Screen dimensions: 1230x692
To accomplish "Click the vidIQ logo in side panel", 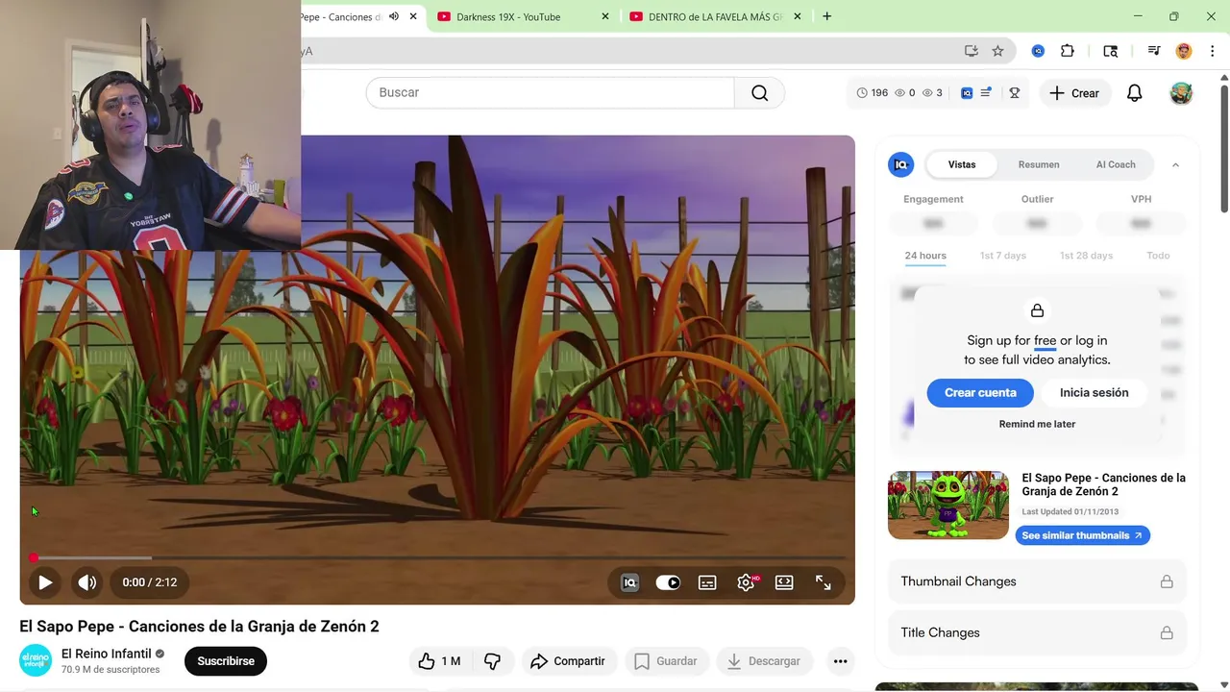I will click(900, 164).
